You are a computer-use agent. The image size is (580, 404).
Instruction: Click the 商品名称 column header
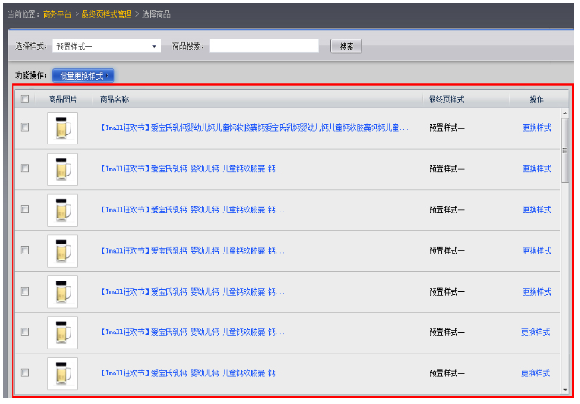pyautogui.click(x=114, y=99)
